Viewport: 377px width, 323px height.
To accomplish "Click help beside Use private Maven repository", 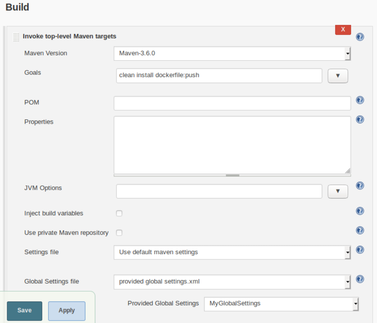I will [x=361, y=230].
